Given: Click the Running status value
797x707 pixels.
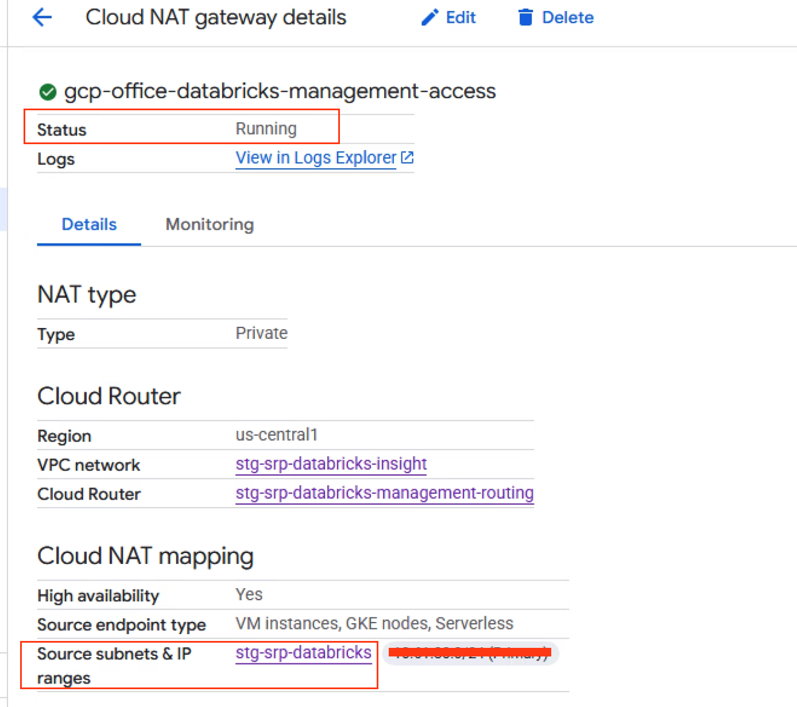Looking at the screenshot, I should click(266, 129).
